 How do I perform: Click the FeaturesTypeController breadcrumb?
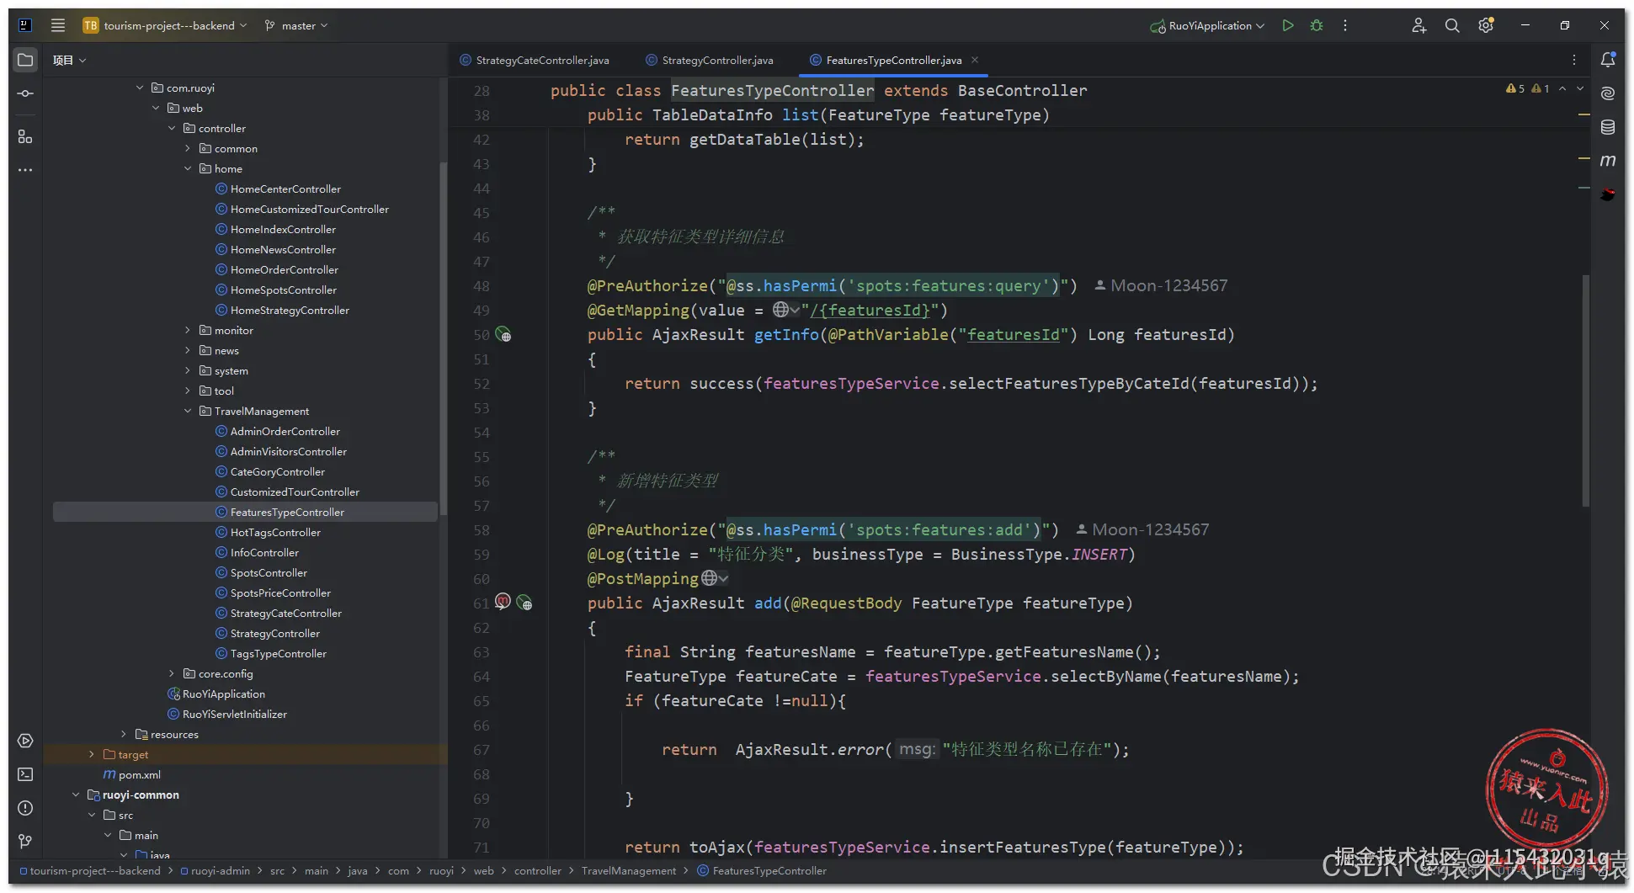coord(762,870)
